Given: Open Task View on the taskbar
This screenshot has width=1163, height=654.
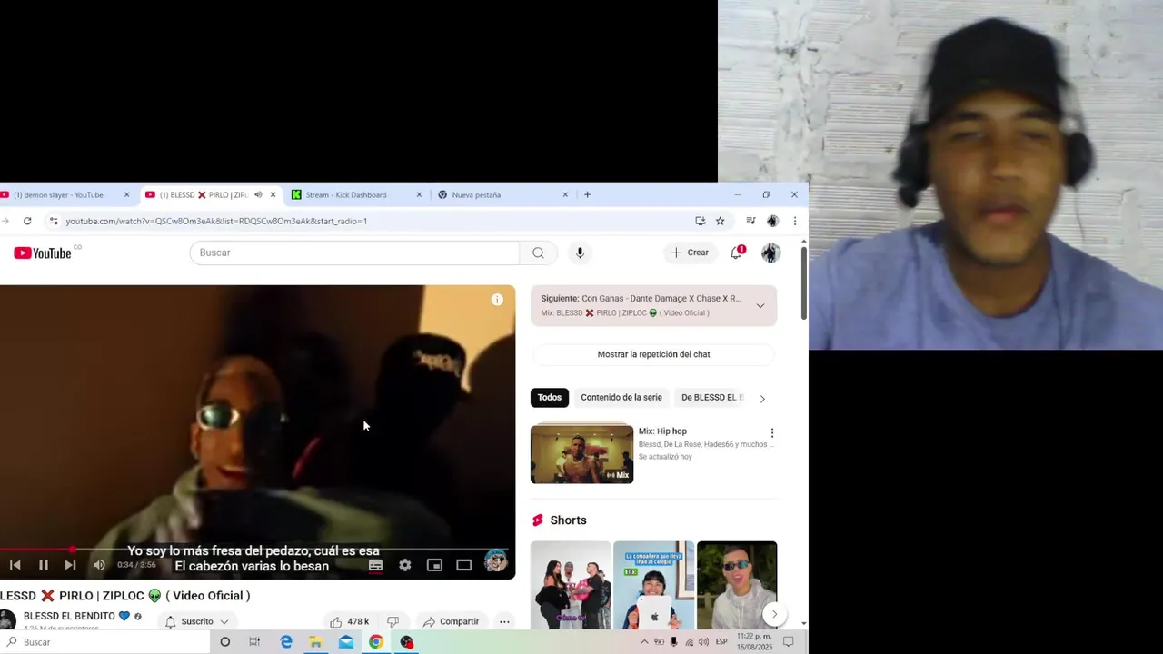Looking at the screenshot, I should [x=254, y=642].
